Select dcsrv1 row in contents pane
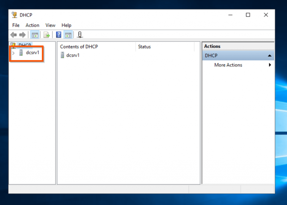Screen dimensions: 287x205 [73, 55]
